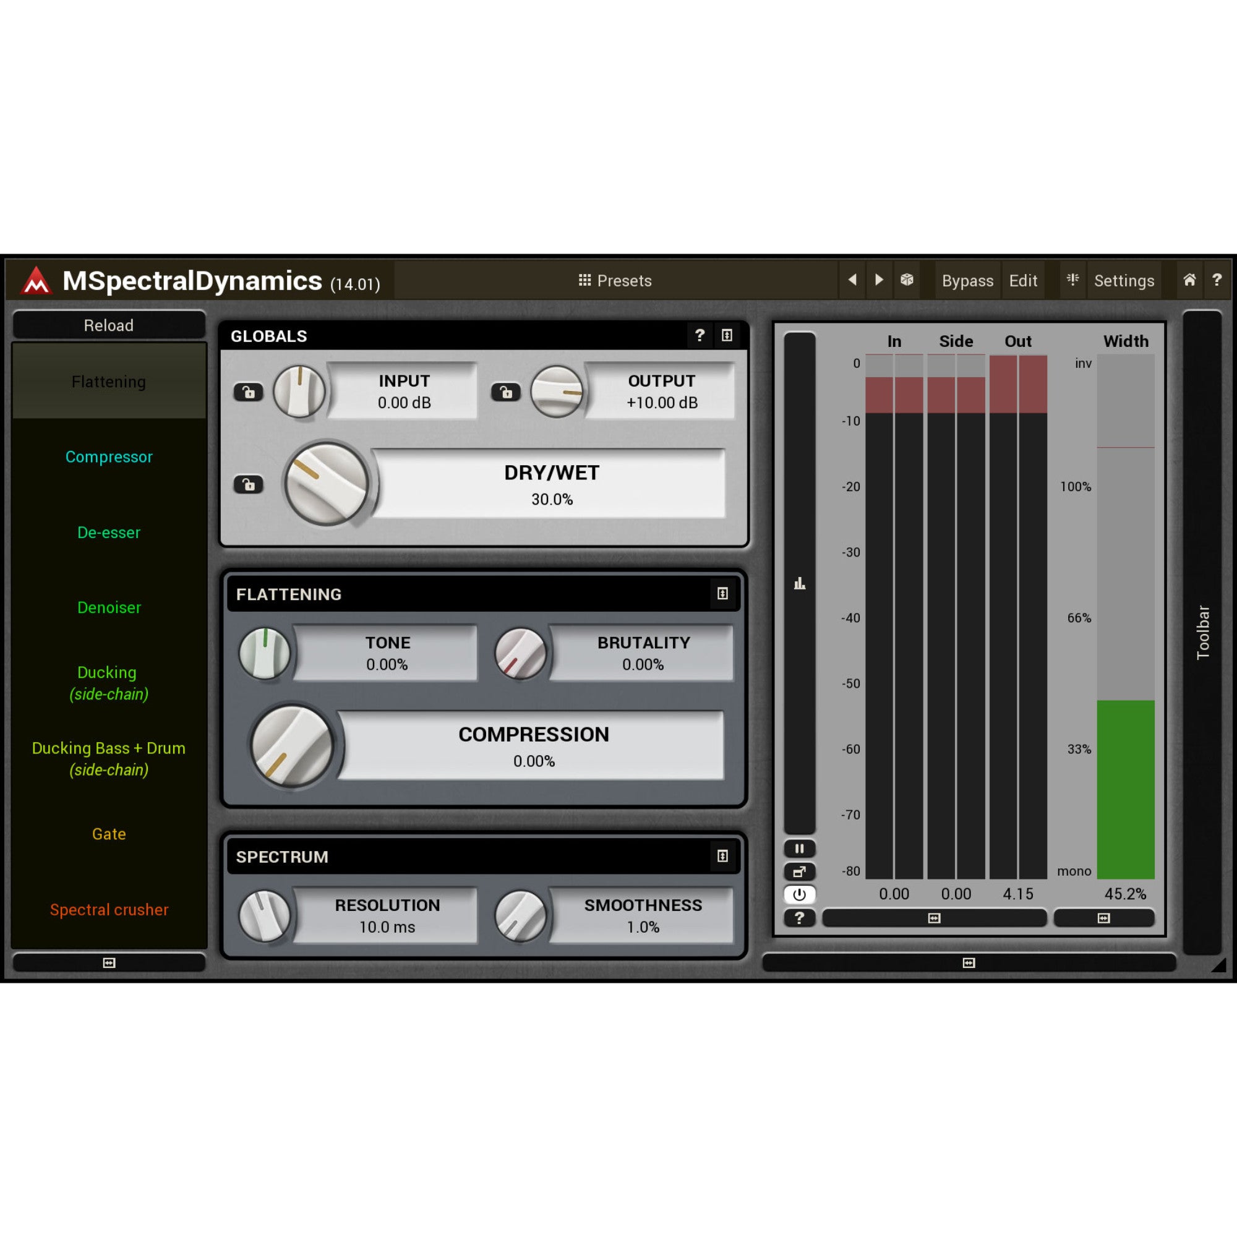Click the RESOLUTION value field
Screen dimensions: 1237x1237
(x=387, y=915)
